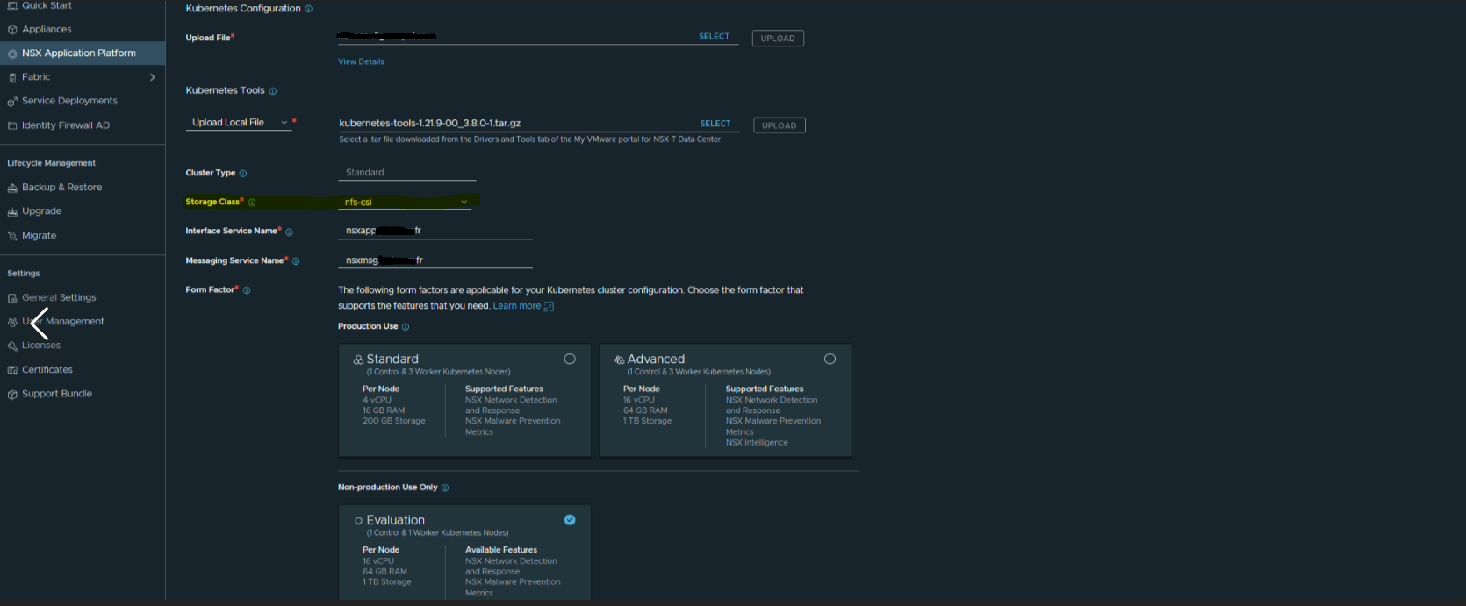This screenshot has width=1466, height=606.
Task: Click UPLOAD next to Upload File
Action: point(778,39)
